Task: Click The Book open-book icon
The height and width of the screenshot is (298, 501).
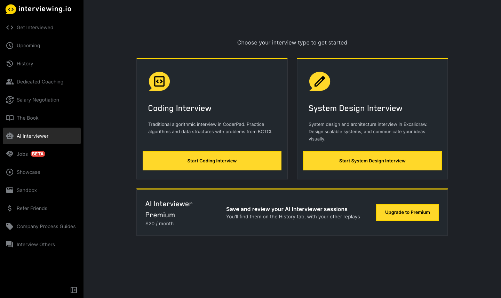Action: [x=10, y=118]
